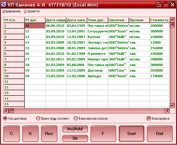Click the Rec button

(x=49, y=134)
